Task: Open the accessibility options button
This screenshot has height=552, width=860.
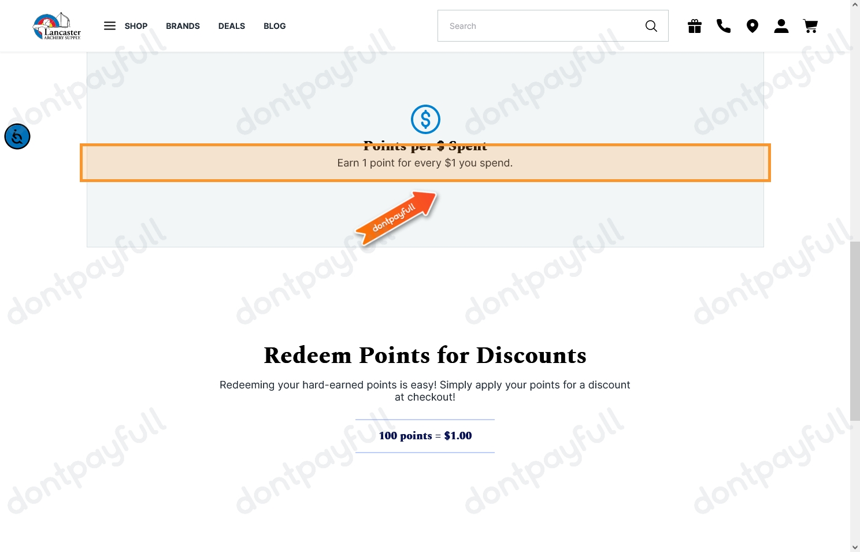Action: [17, 136]
